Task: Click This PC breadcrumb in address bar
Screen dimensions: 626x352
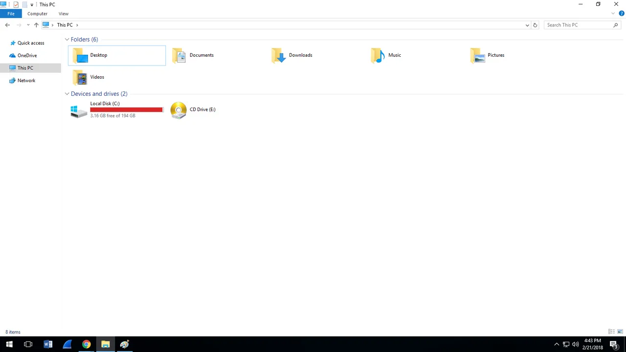Action: click(65, 25)
